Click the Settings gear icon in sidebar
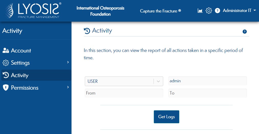The height and width of the screenshot is (134, 259). tap(6, 63)
